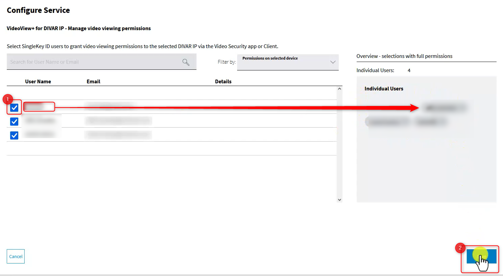Sort by the User Name column header

(x=38, y=82)
